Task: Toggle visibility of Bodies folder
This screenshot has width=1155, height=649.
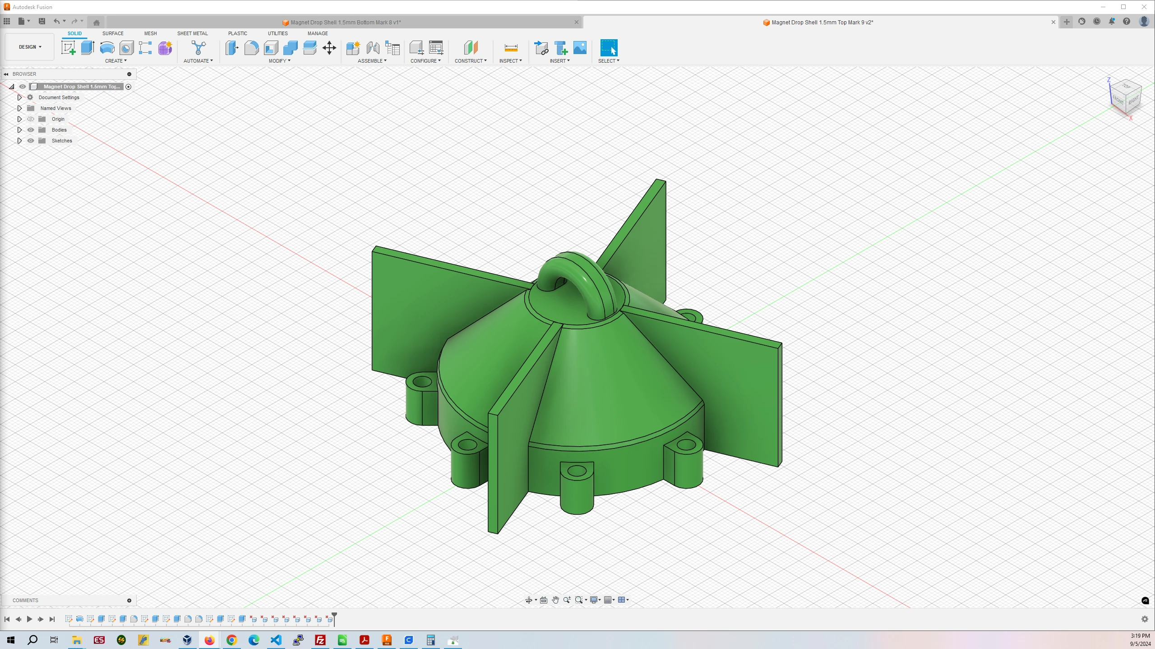Action: point(30,130)
